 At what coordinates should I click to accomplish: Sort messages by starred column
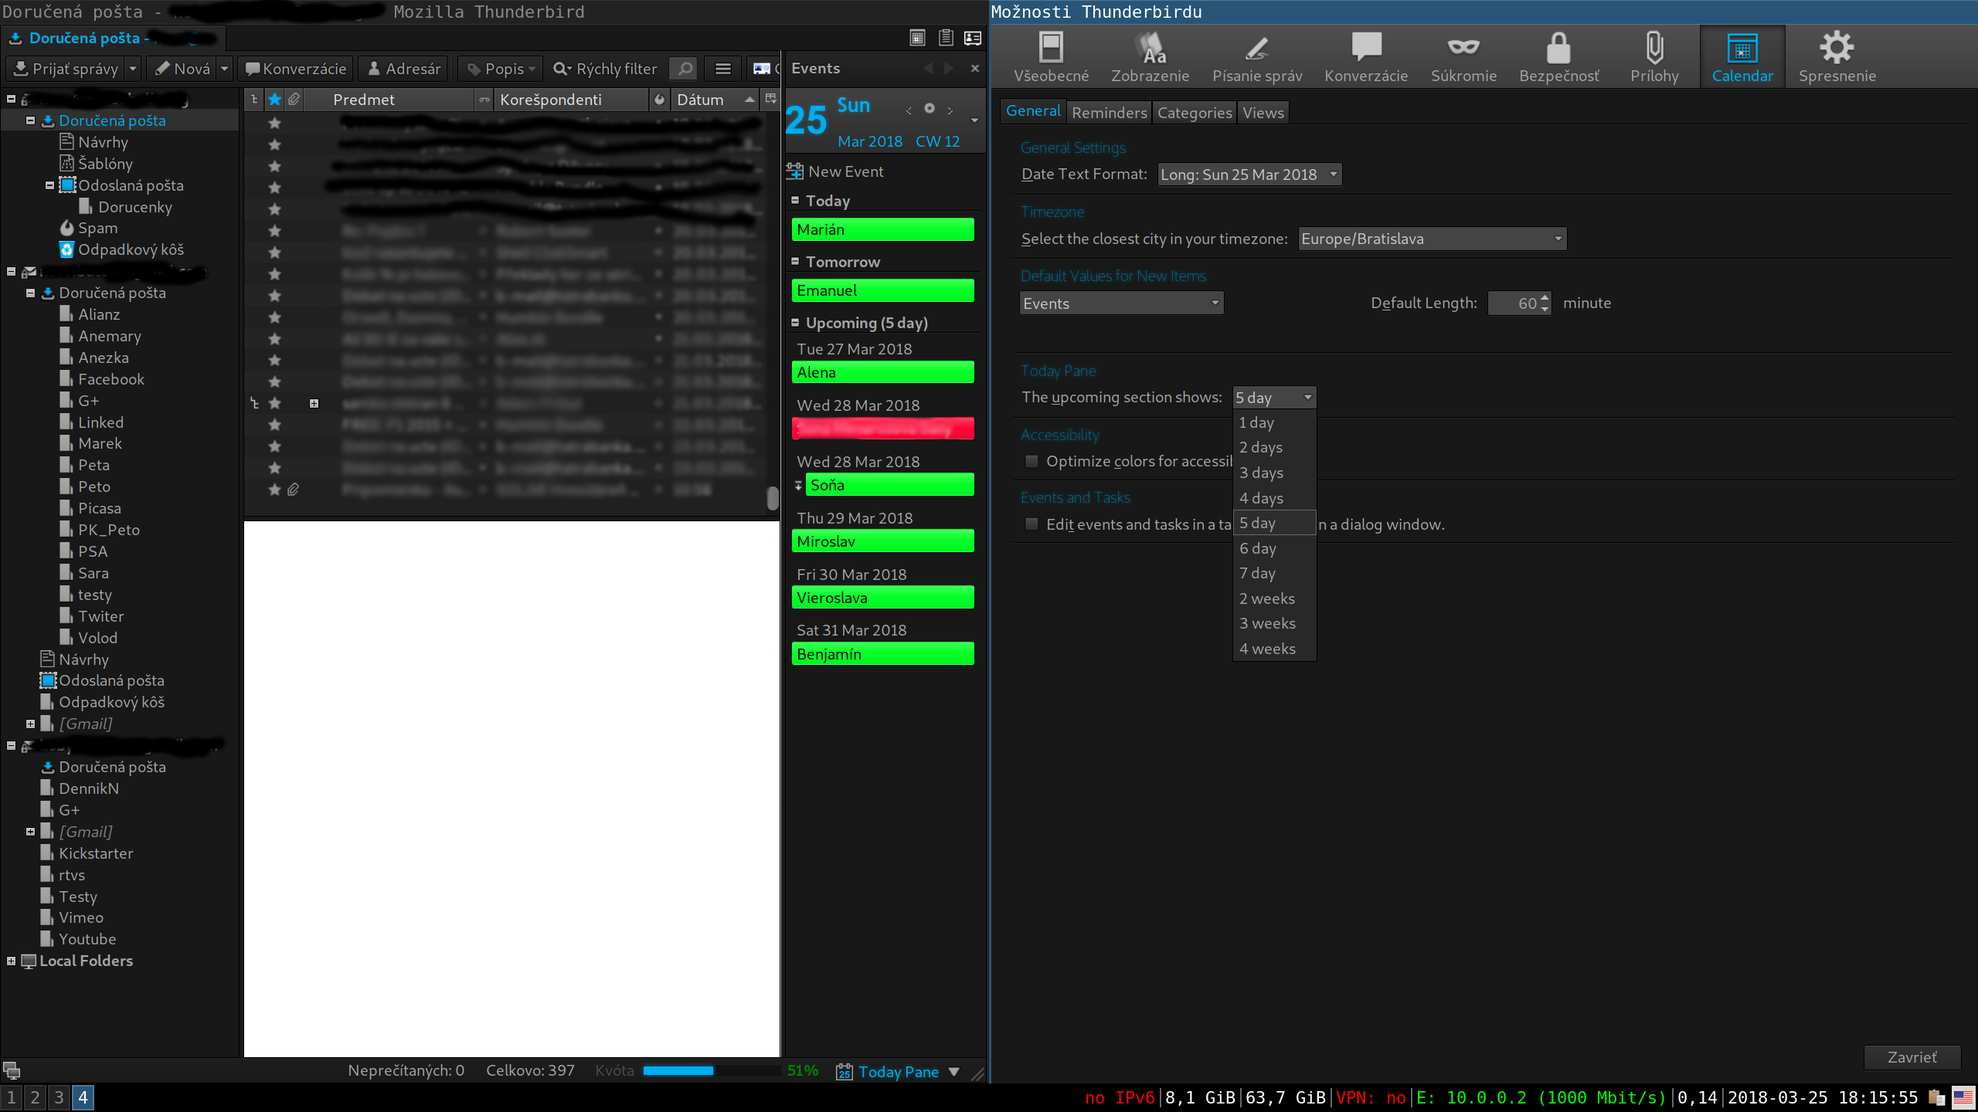click(274, 99)
